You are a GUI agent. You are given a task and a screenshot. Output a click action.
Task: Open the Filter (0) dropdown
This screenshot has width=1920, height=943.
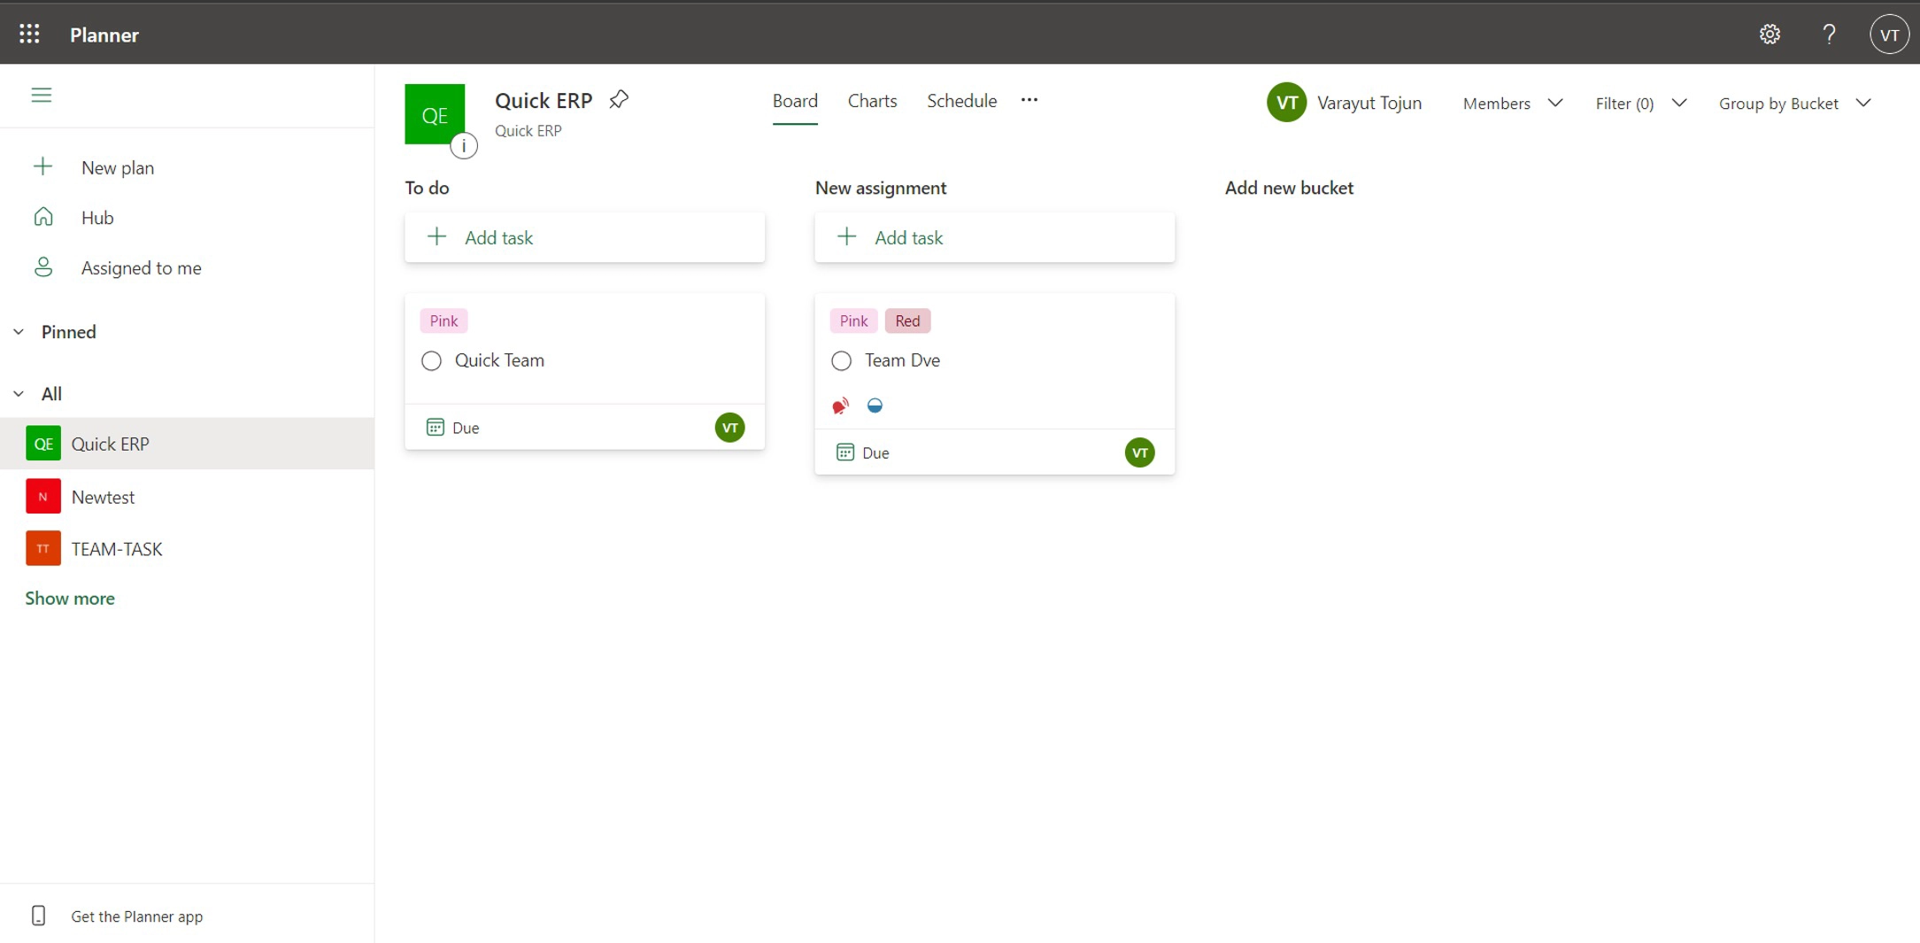click(1640, 104)
